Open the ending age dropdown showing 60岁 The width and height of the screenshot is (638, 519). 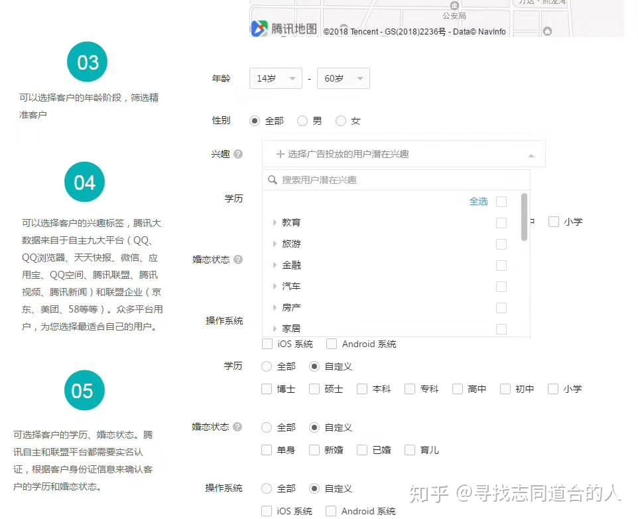point(343,78)
